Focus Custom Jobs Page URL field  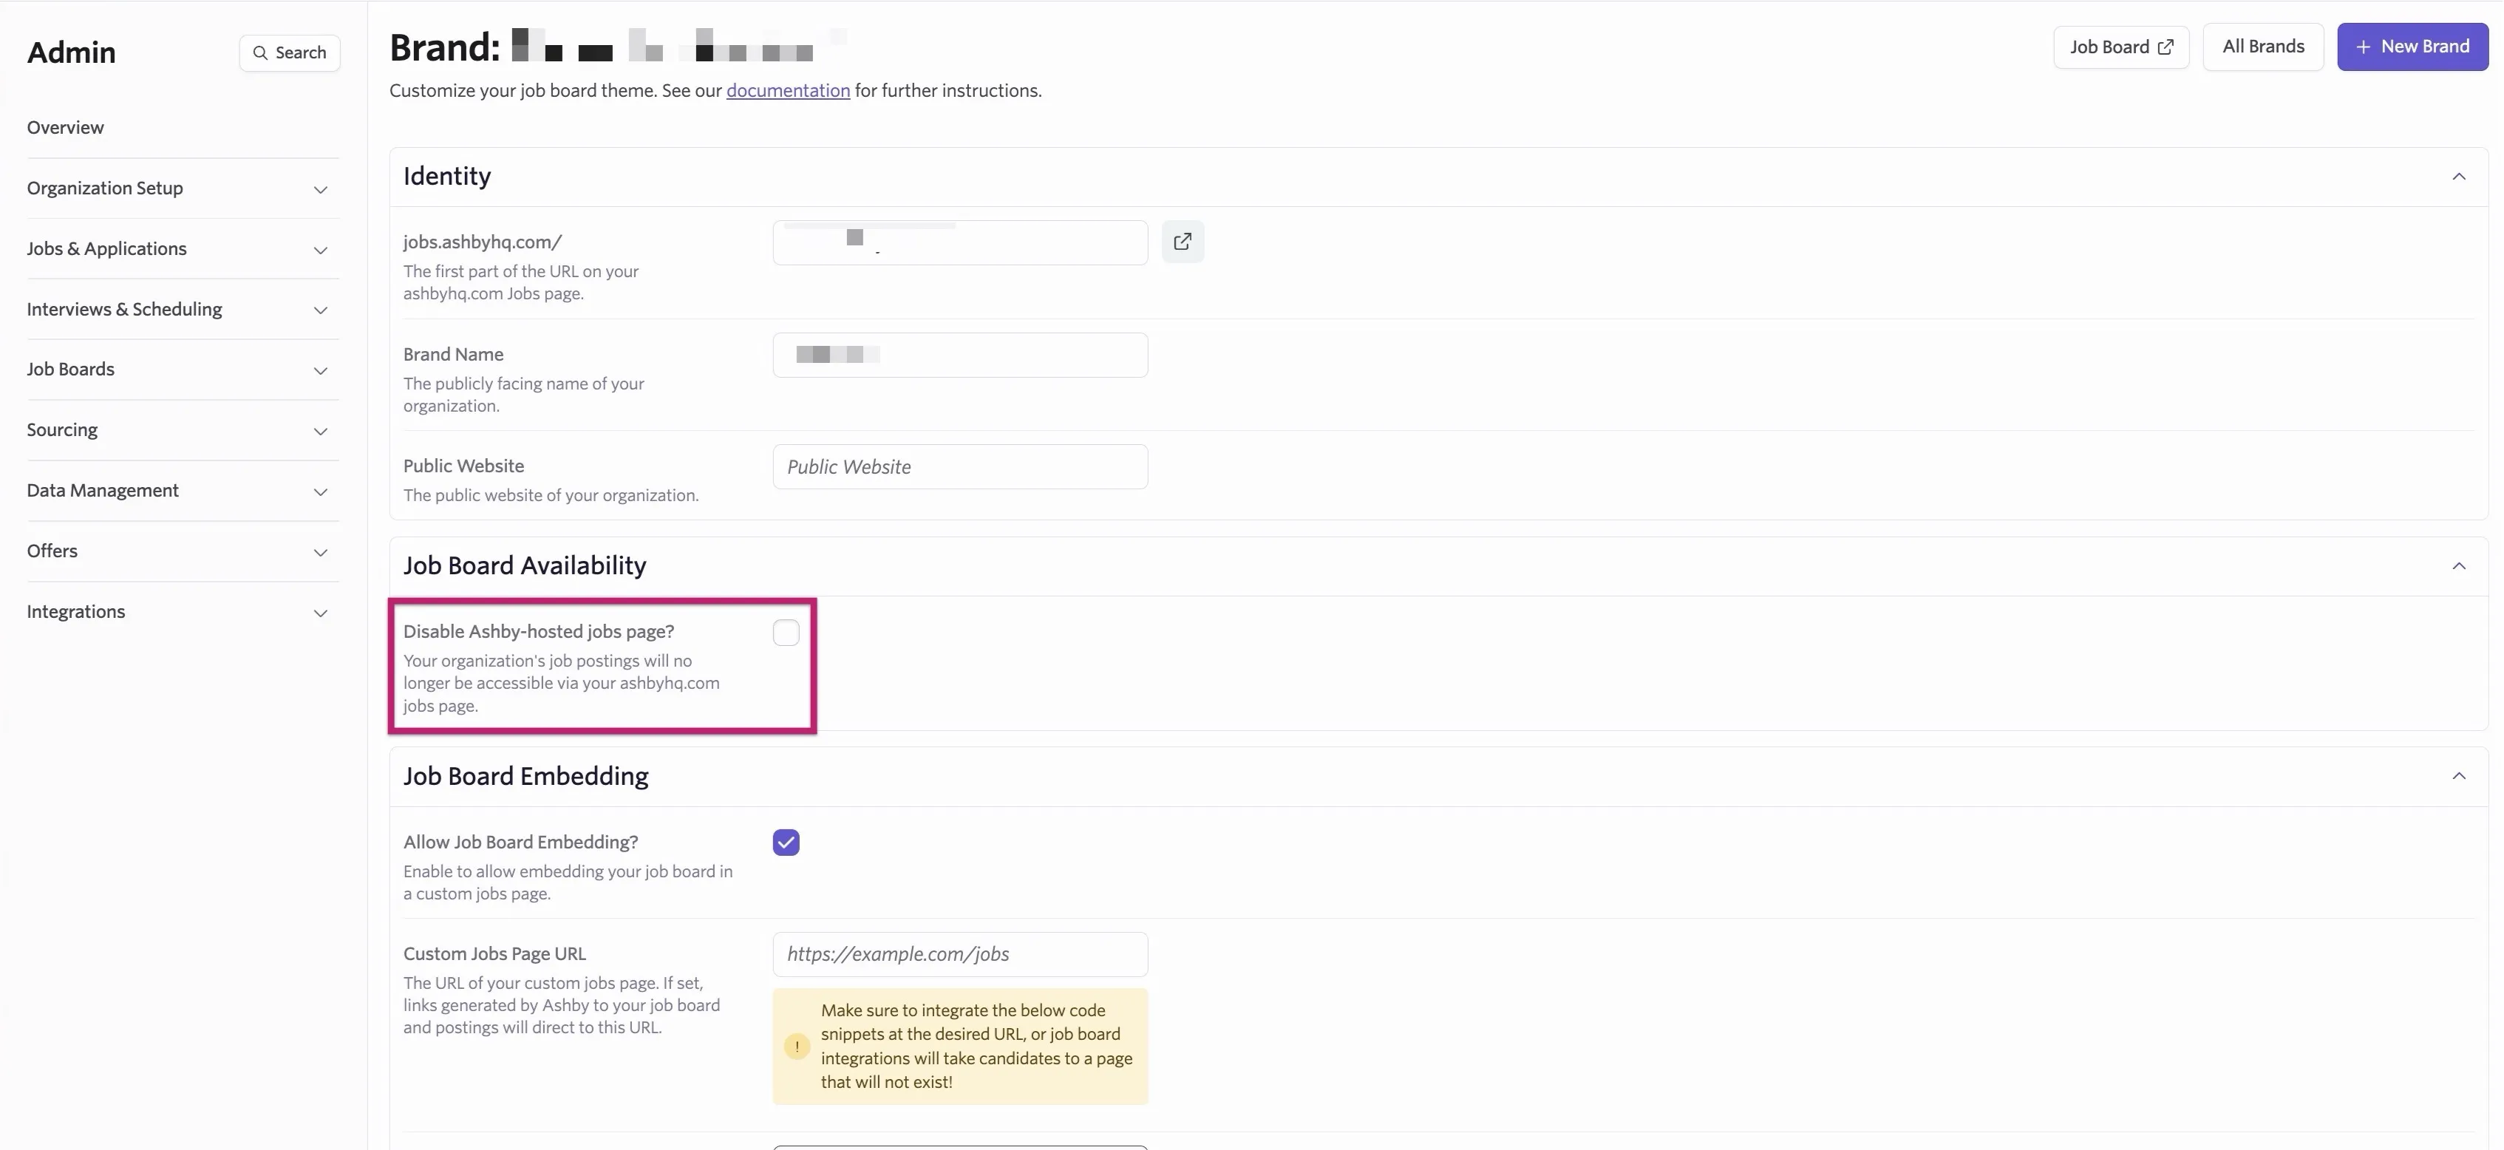pos(959,955)
